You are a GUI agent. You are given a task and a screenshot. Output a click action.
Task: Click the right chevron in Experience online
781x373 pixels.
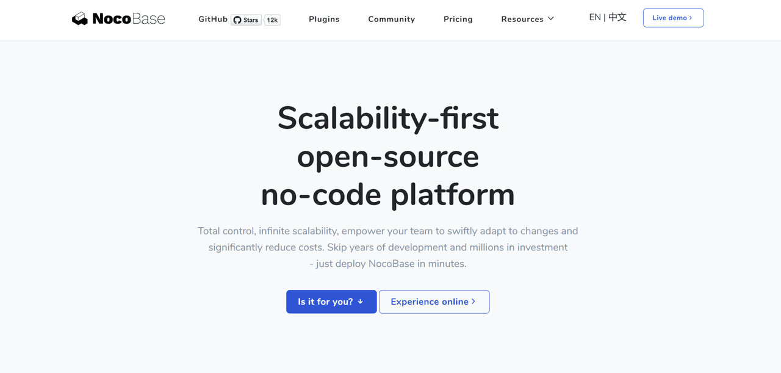point(473,302)
